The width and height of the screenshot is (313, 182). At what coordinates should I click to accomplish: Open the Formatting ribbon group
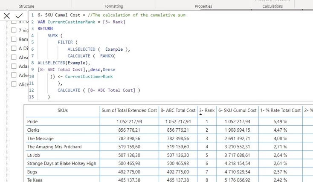point(114,6)
